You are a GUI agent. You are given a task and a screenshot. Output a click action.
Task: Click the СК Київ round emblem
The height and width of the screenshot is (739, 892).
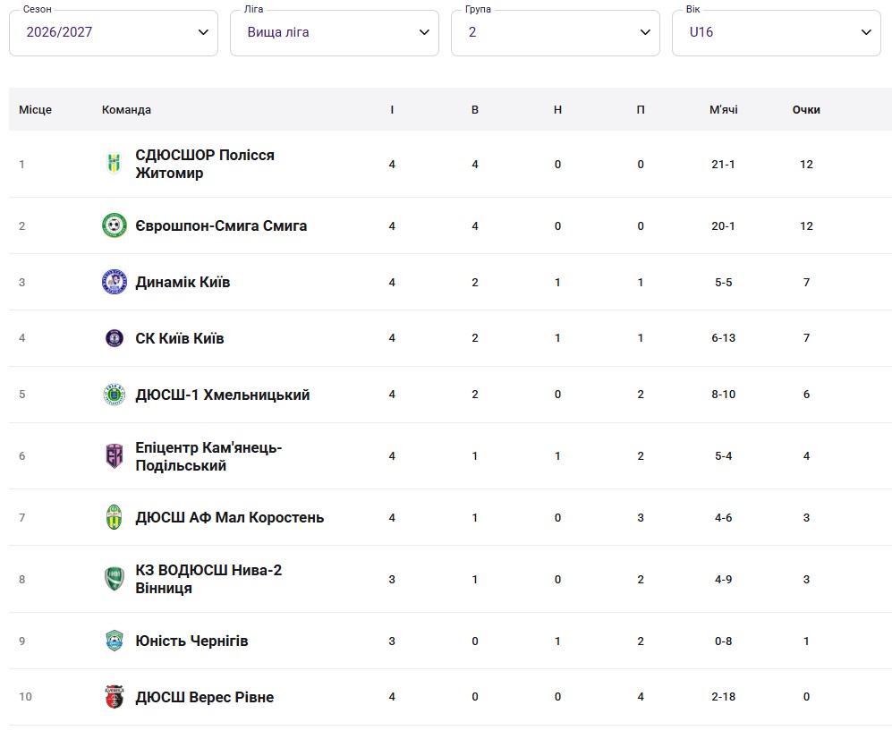(115, 338)
